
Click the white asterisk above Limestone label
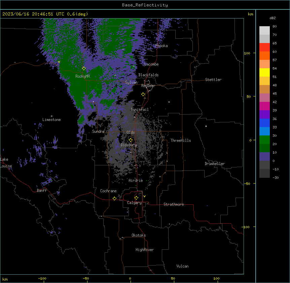click(x=51, y=116)
